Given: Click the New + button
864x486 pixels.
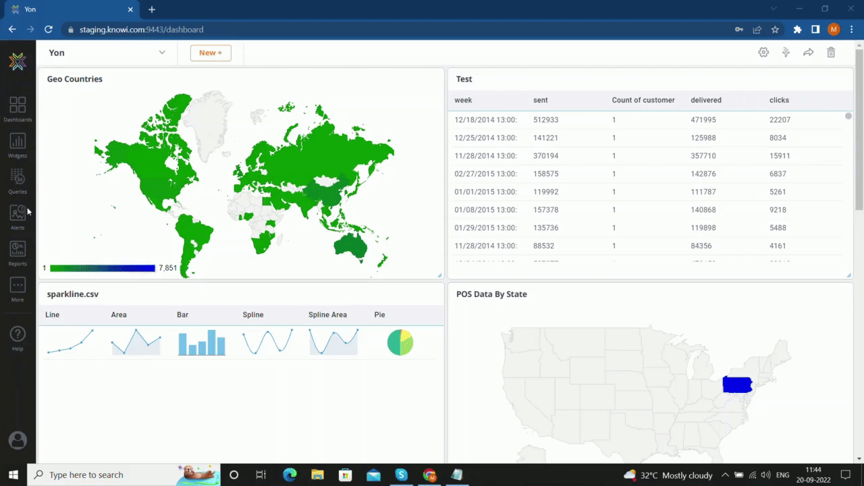Looking at the screenshot, I should click(211, 53).
